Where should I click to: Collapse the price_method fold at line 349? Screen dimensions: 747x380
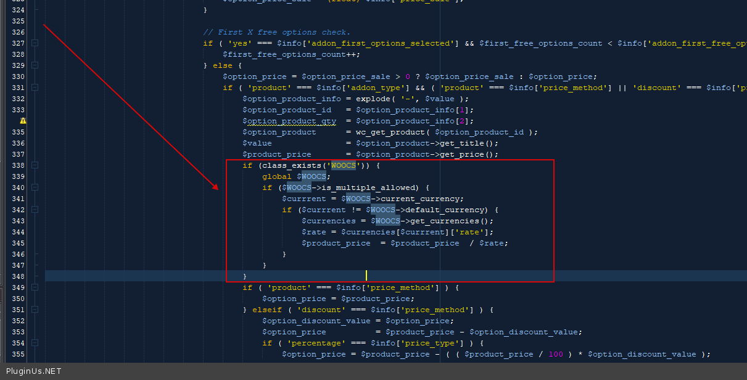pyautogui.click(x=35, y=287)
